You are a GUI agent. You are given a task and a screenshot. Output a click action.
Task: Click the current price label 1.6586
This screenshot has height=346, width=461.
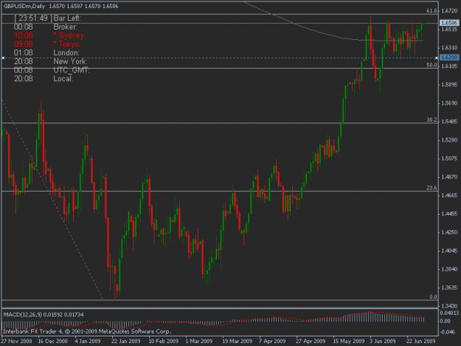coord(449,23)
